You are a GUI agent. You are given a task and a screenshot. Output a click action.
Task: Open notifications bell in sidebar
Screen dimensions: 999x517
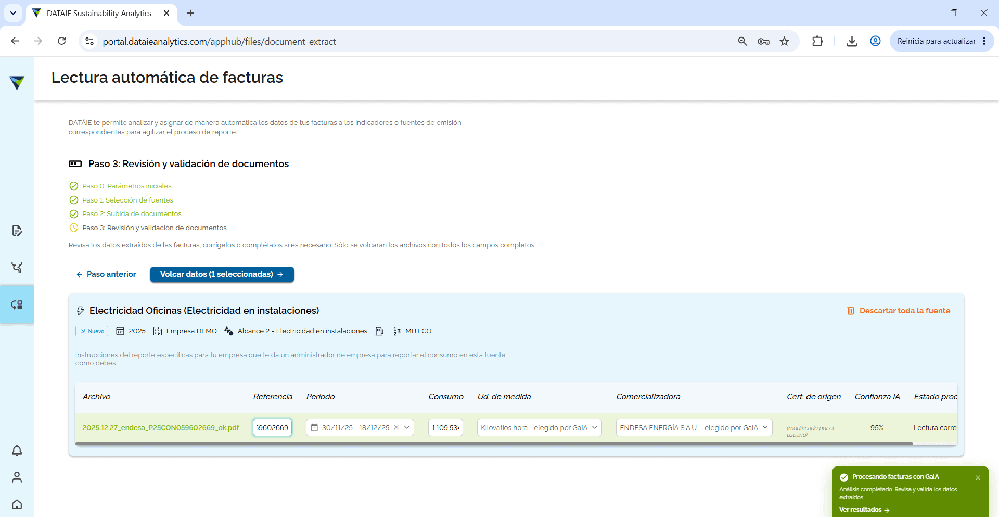(17, 450)
